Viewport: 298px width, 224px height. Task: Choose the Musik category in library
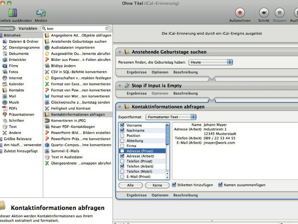[14, 102]
